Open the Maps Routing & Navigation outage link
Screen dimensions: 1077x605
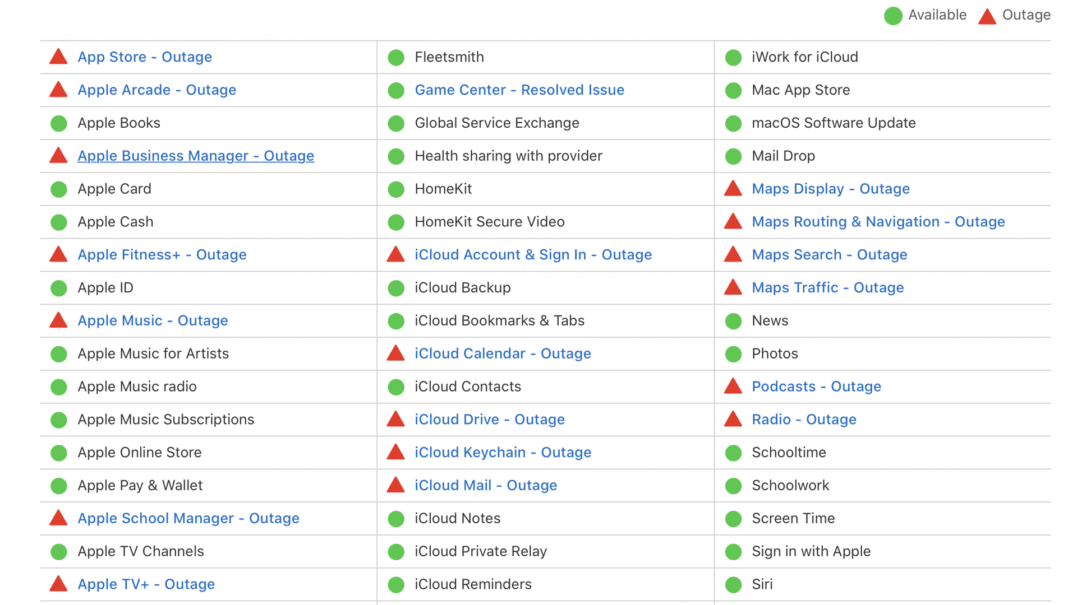pyautogui.click(x=878, y=221)
